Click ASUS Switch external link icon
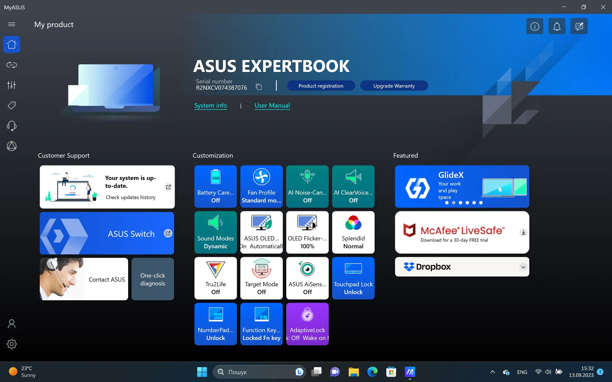The image size is (612, 382). (168, 233)
